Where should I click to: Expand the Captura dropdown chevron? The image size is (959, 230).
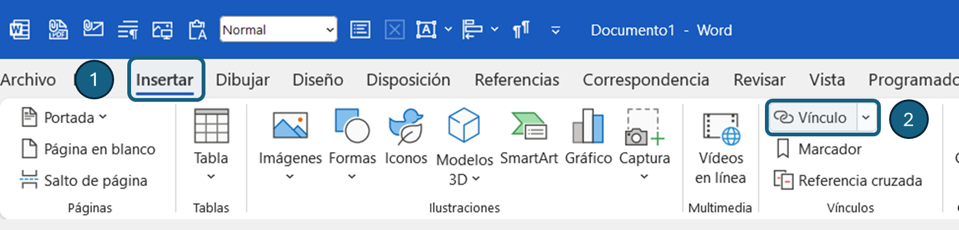click(644, 177)
